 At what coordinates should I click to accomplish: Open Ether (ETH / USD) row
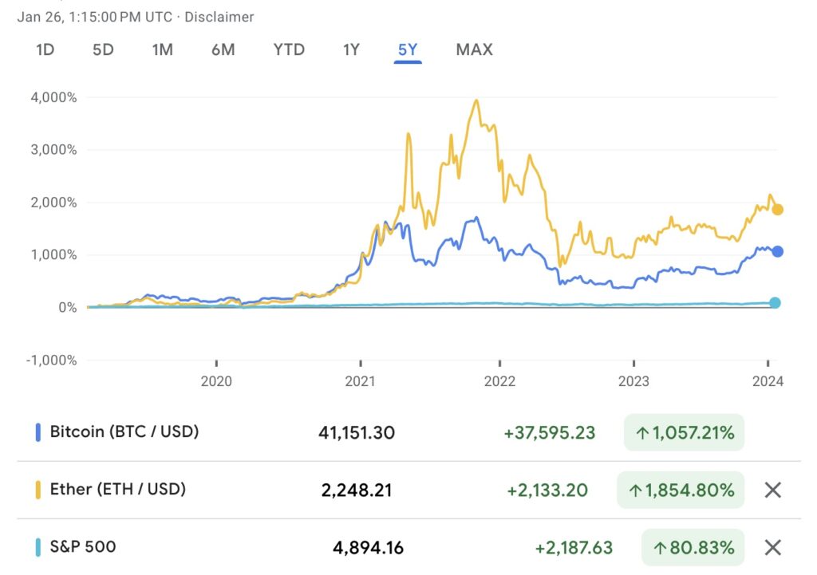117,489
